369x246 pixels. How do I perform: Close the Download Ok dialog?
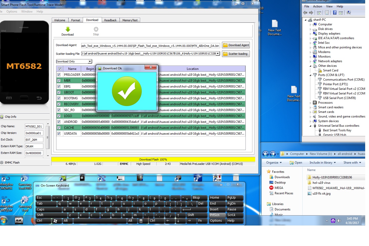(x=151, y=67)
